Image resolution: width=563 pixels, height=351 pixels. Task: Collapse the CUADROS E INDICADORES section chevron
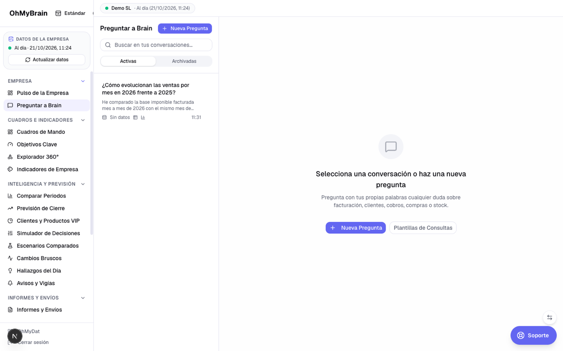[83, 120]
